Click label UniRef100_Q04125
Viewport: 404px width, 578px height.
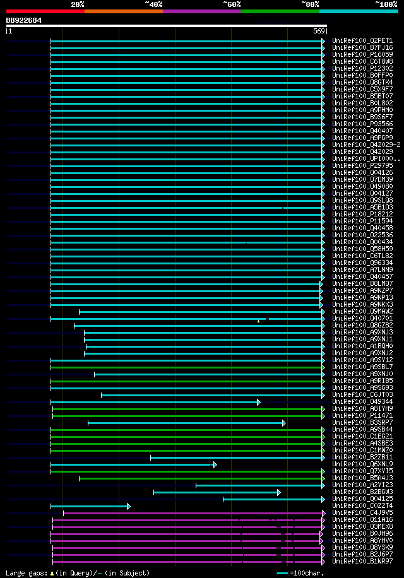362,499
